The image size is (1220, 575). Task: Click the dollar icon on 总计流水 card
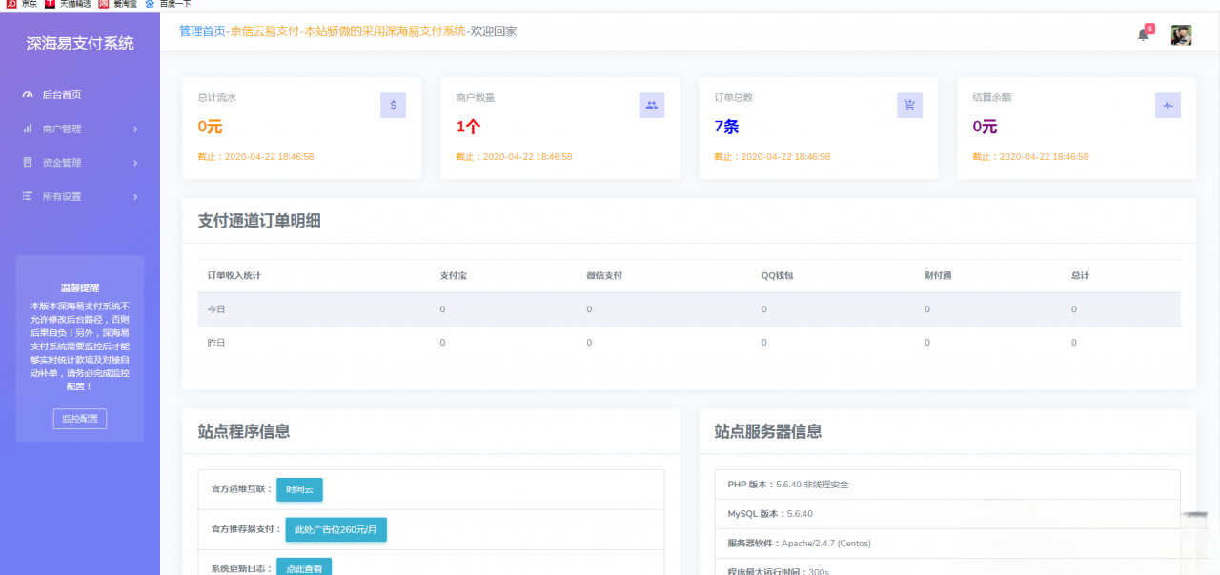click(393, 105)
